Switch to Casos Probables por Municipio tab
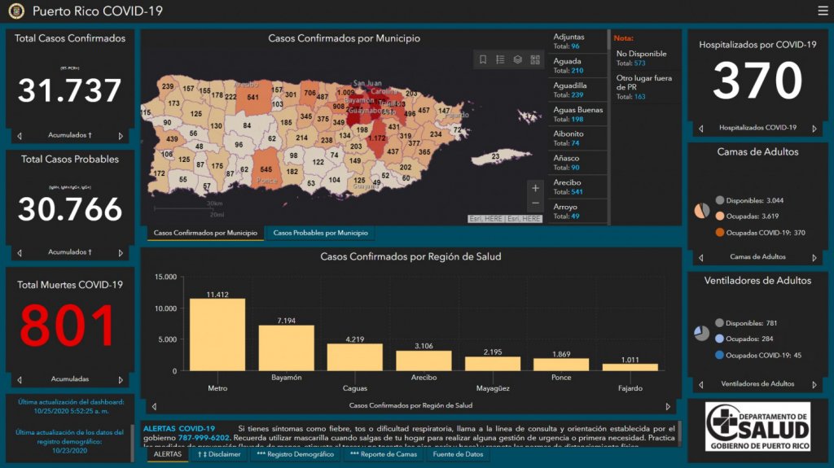This screenshot has height=468, width=834. (x=320, y=234)
